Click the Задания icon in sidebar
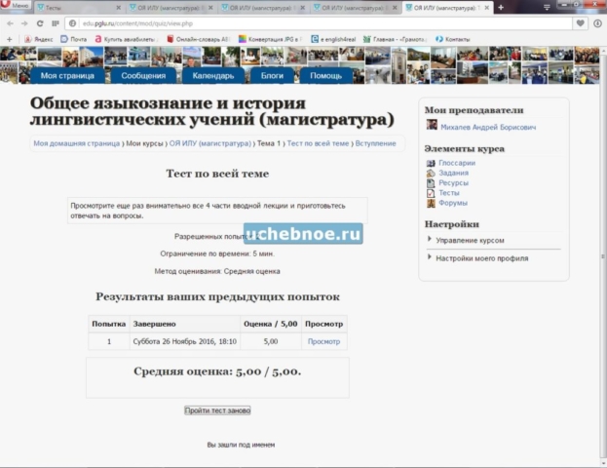The image size is (607, 468). click(431, 173)
